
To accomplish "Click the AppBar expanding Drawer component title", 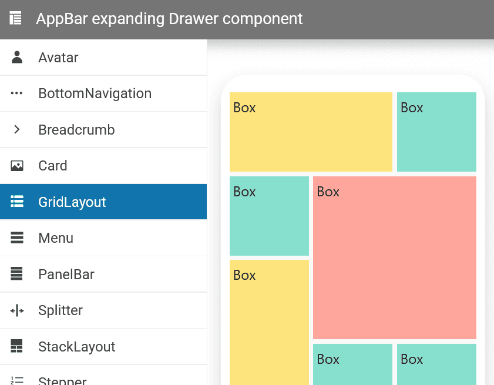I will pos(169,19).
